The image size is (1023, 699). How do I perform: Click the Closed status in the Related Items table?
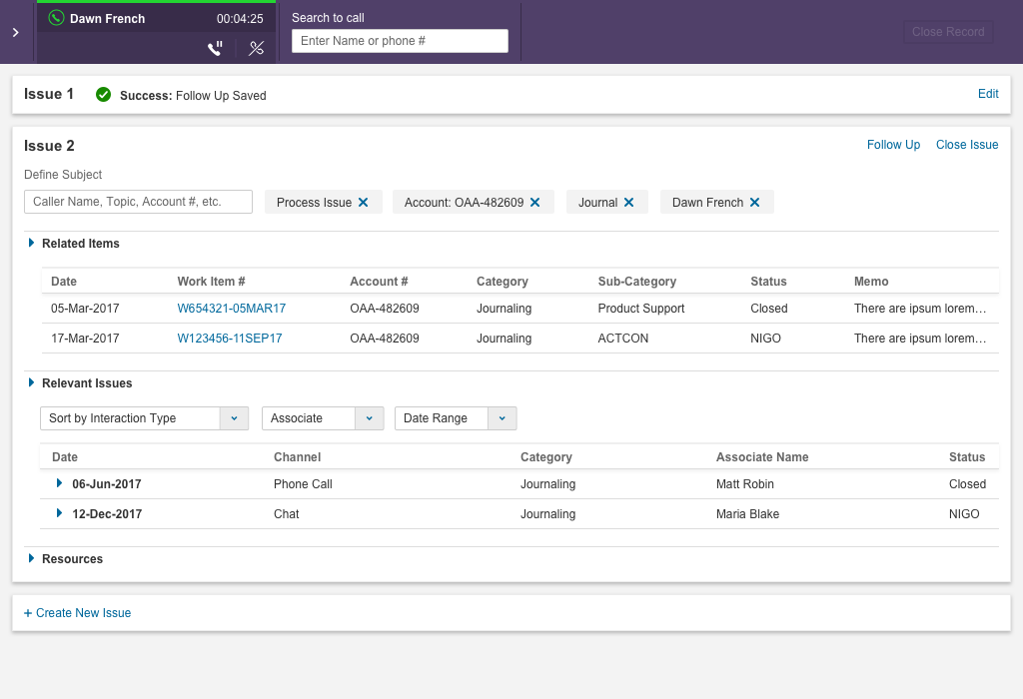[x=768, y=309]
